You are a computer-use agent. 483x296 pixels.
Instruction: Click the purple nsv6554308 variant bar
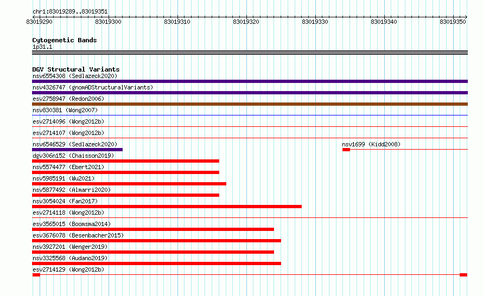pyautogui.click(x=250, y=81)
